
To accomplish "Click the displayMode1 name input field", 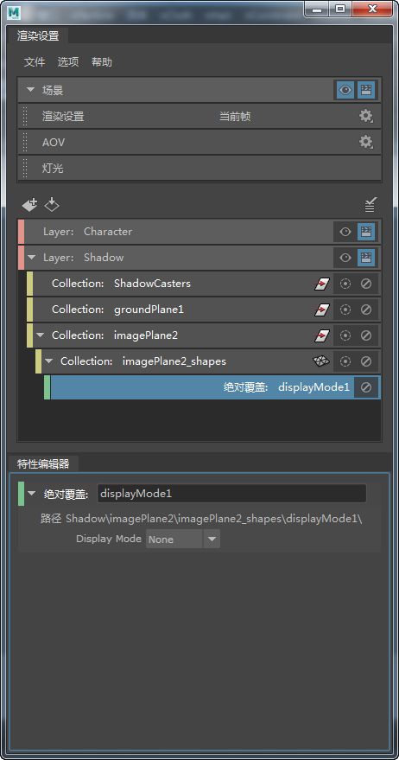I will (x=232, y=494).
